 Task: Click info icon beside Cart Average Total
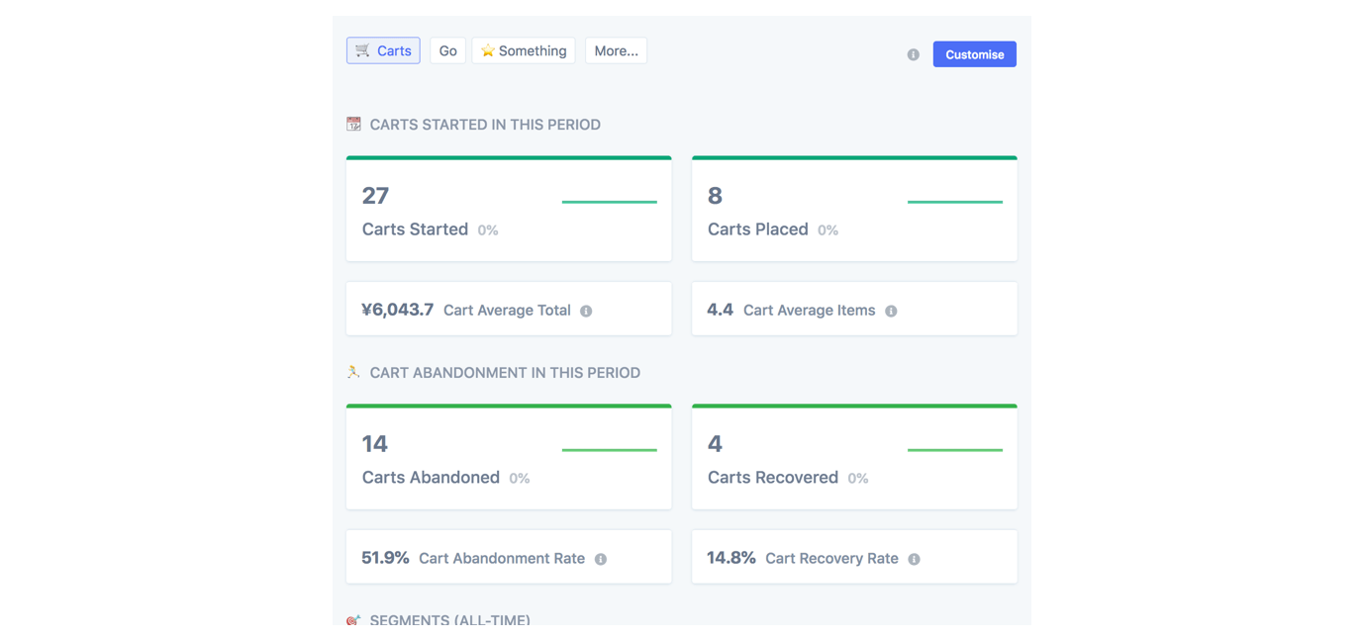[x=586, y=311]
